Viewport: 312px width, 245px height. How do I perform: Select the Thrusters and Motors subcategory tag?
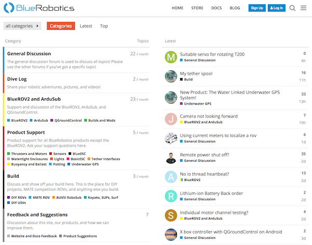[28, 154]
